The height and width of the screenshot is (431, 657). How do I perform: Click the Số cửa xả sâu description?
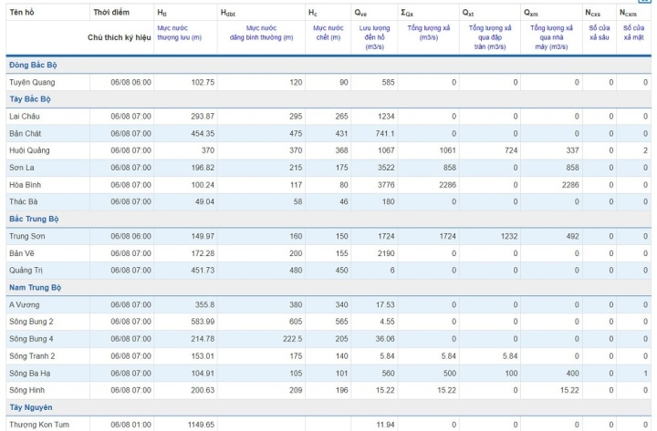599,33
